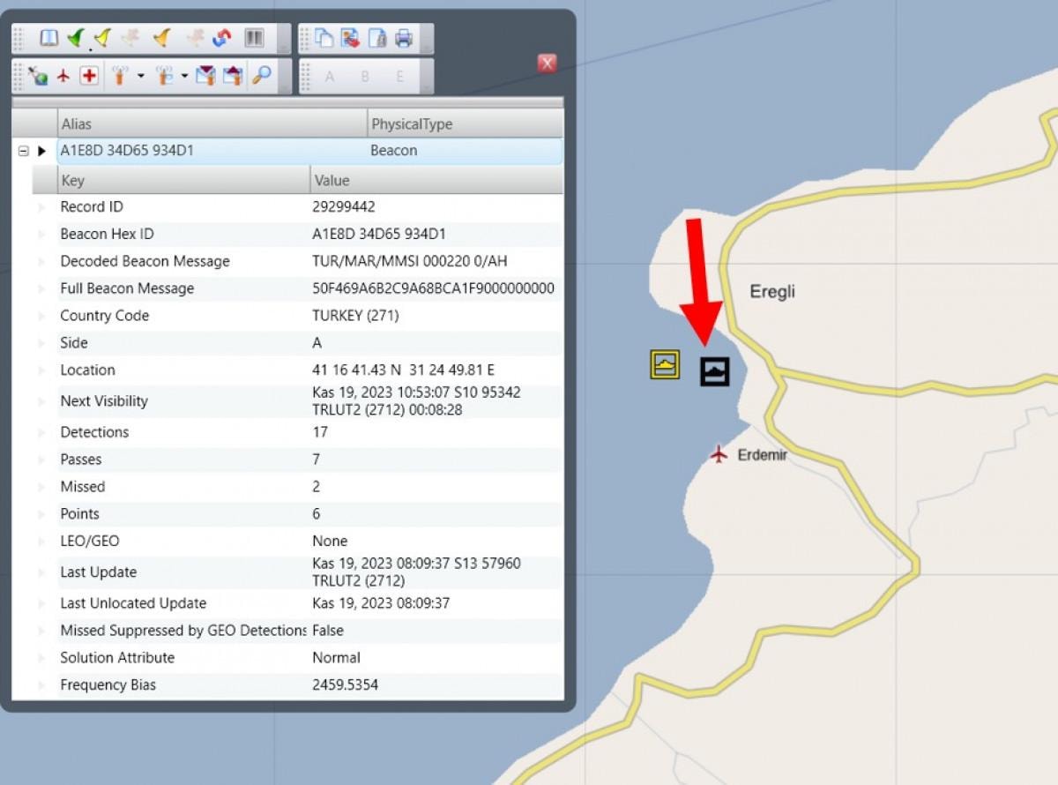Click the yellow beacon marker on map
This screenshot has width=1058, height=785.
tap(665, 363)
